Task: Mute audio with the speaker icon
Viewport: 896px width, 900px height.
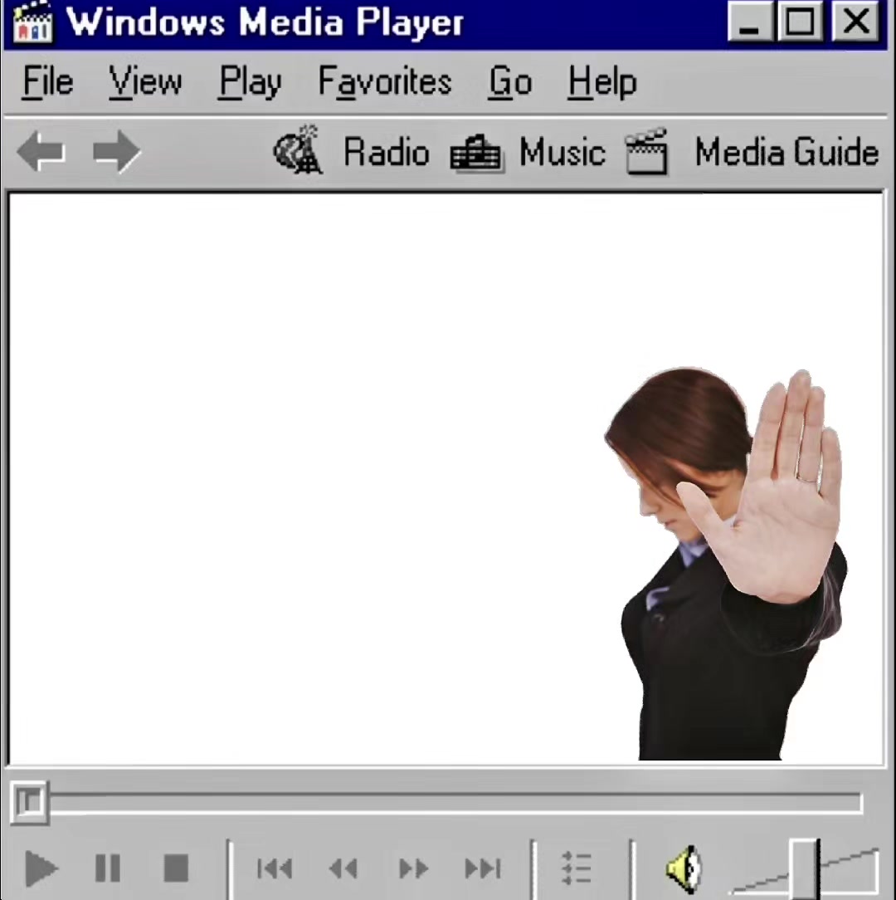Action: click(x=683, y=869)
